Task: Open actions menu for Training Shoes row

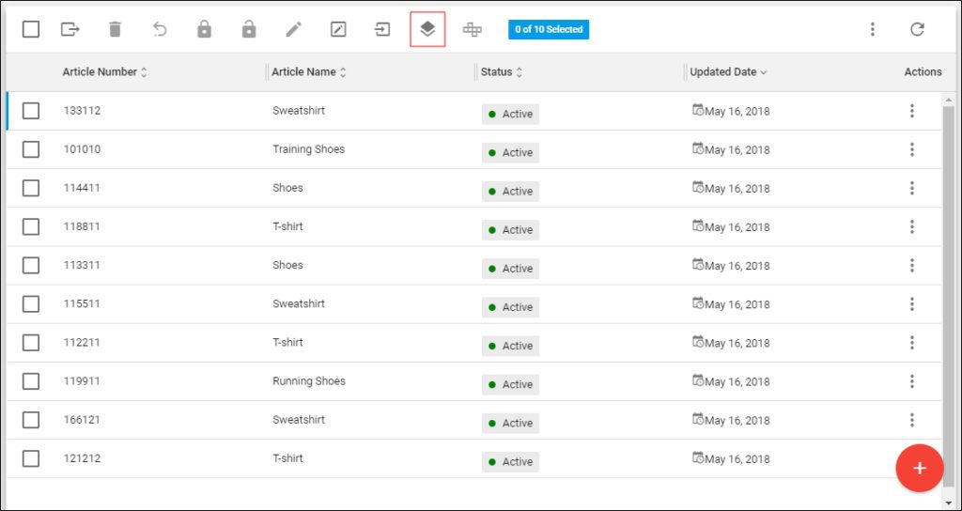Action: (911, 149)
